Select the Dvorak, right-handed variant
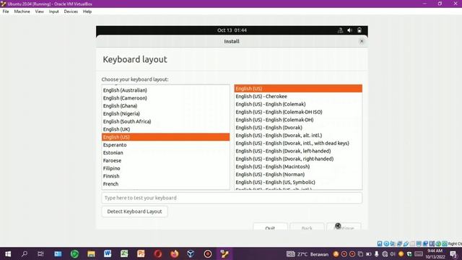Image resolution: width=462 pixels, height=260 pixels. click(x=298, y=159)
